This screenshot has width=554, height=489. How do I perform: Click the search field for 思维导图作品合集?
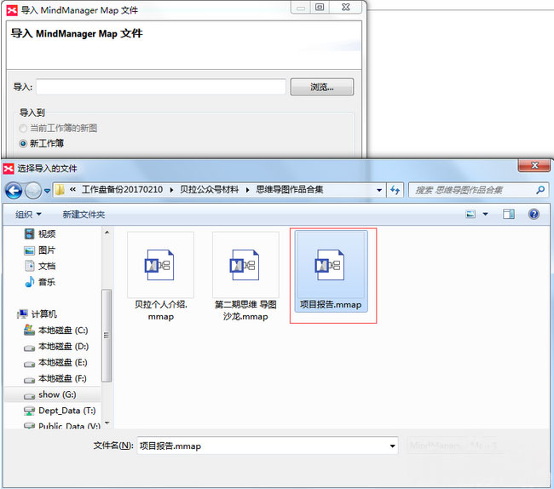point(477,190)
